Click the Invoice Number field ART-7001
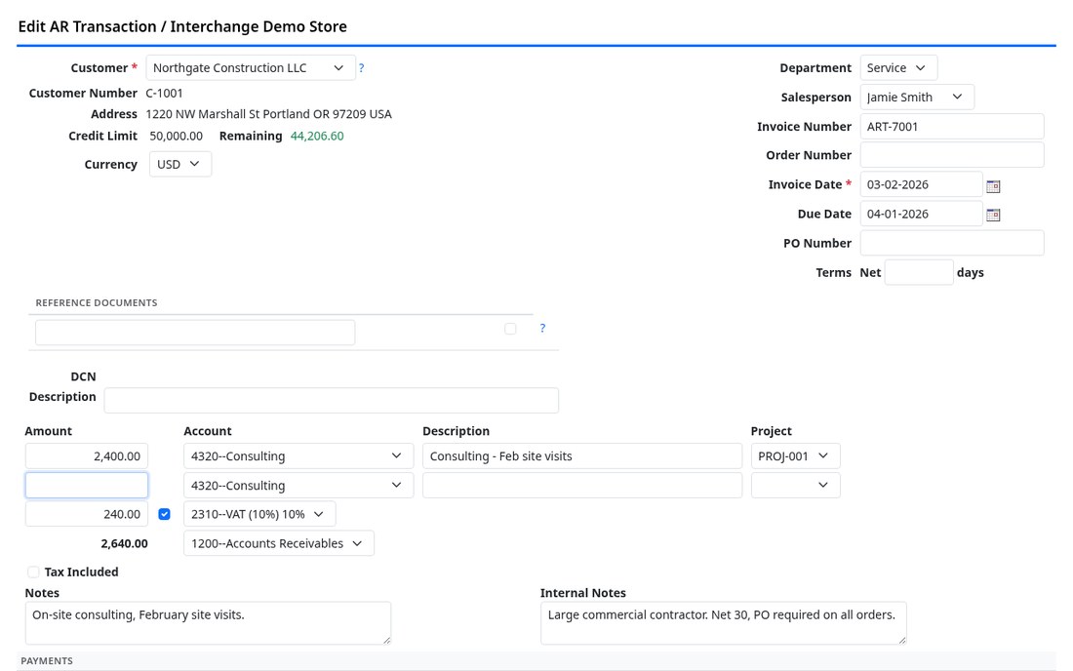The width and height of the screenshot is (1073, 671). 952,127
